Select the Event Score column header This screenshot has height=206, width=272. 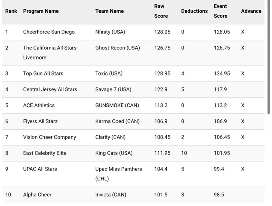tap(220, 11)
